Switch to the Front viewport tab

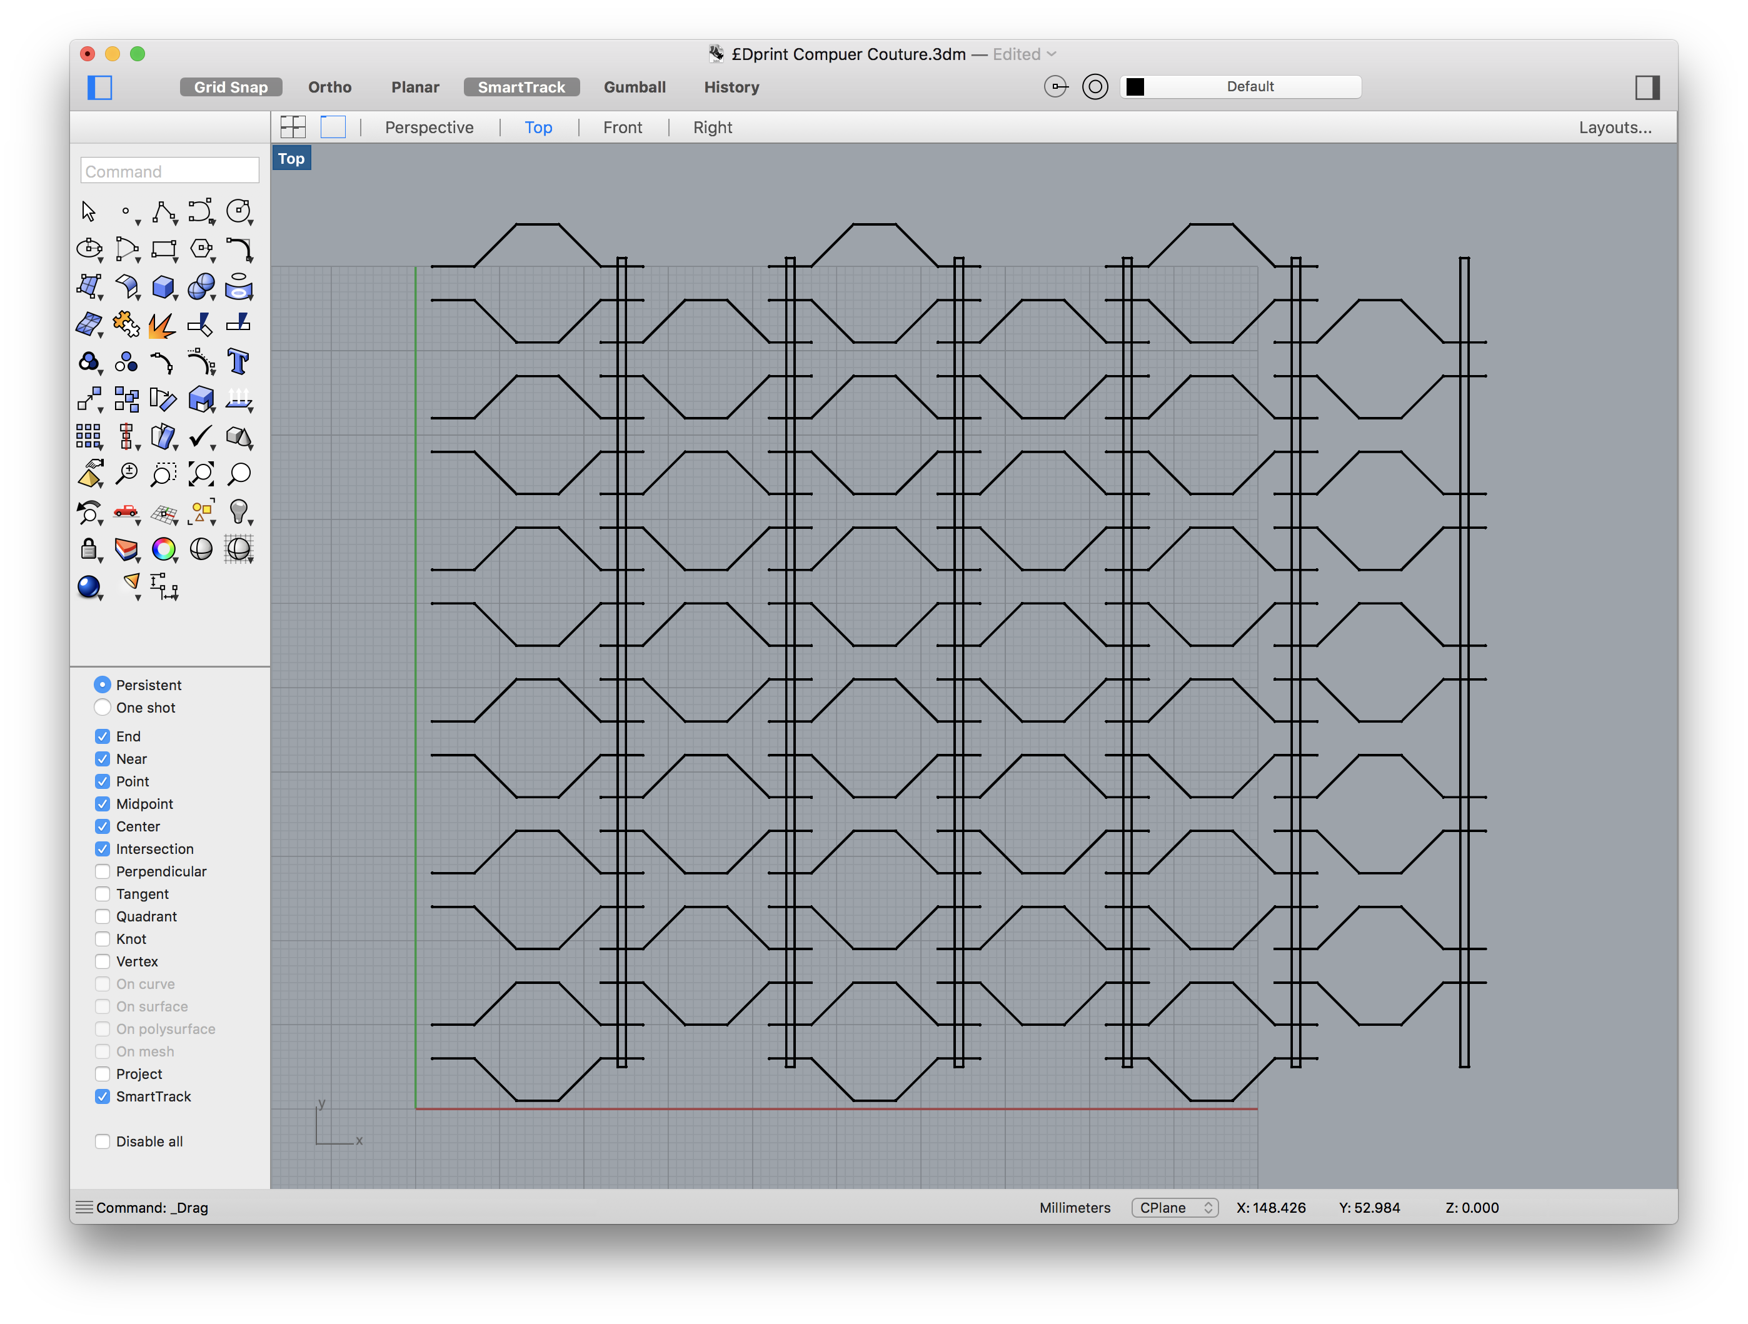(x=622, y=127)
